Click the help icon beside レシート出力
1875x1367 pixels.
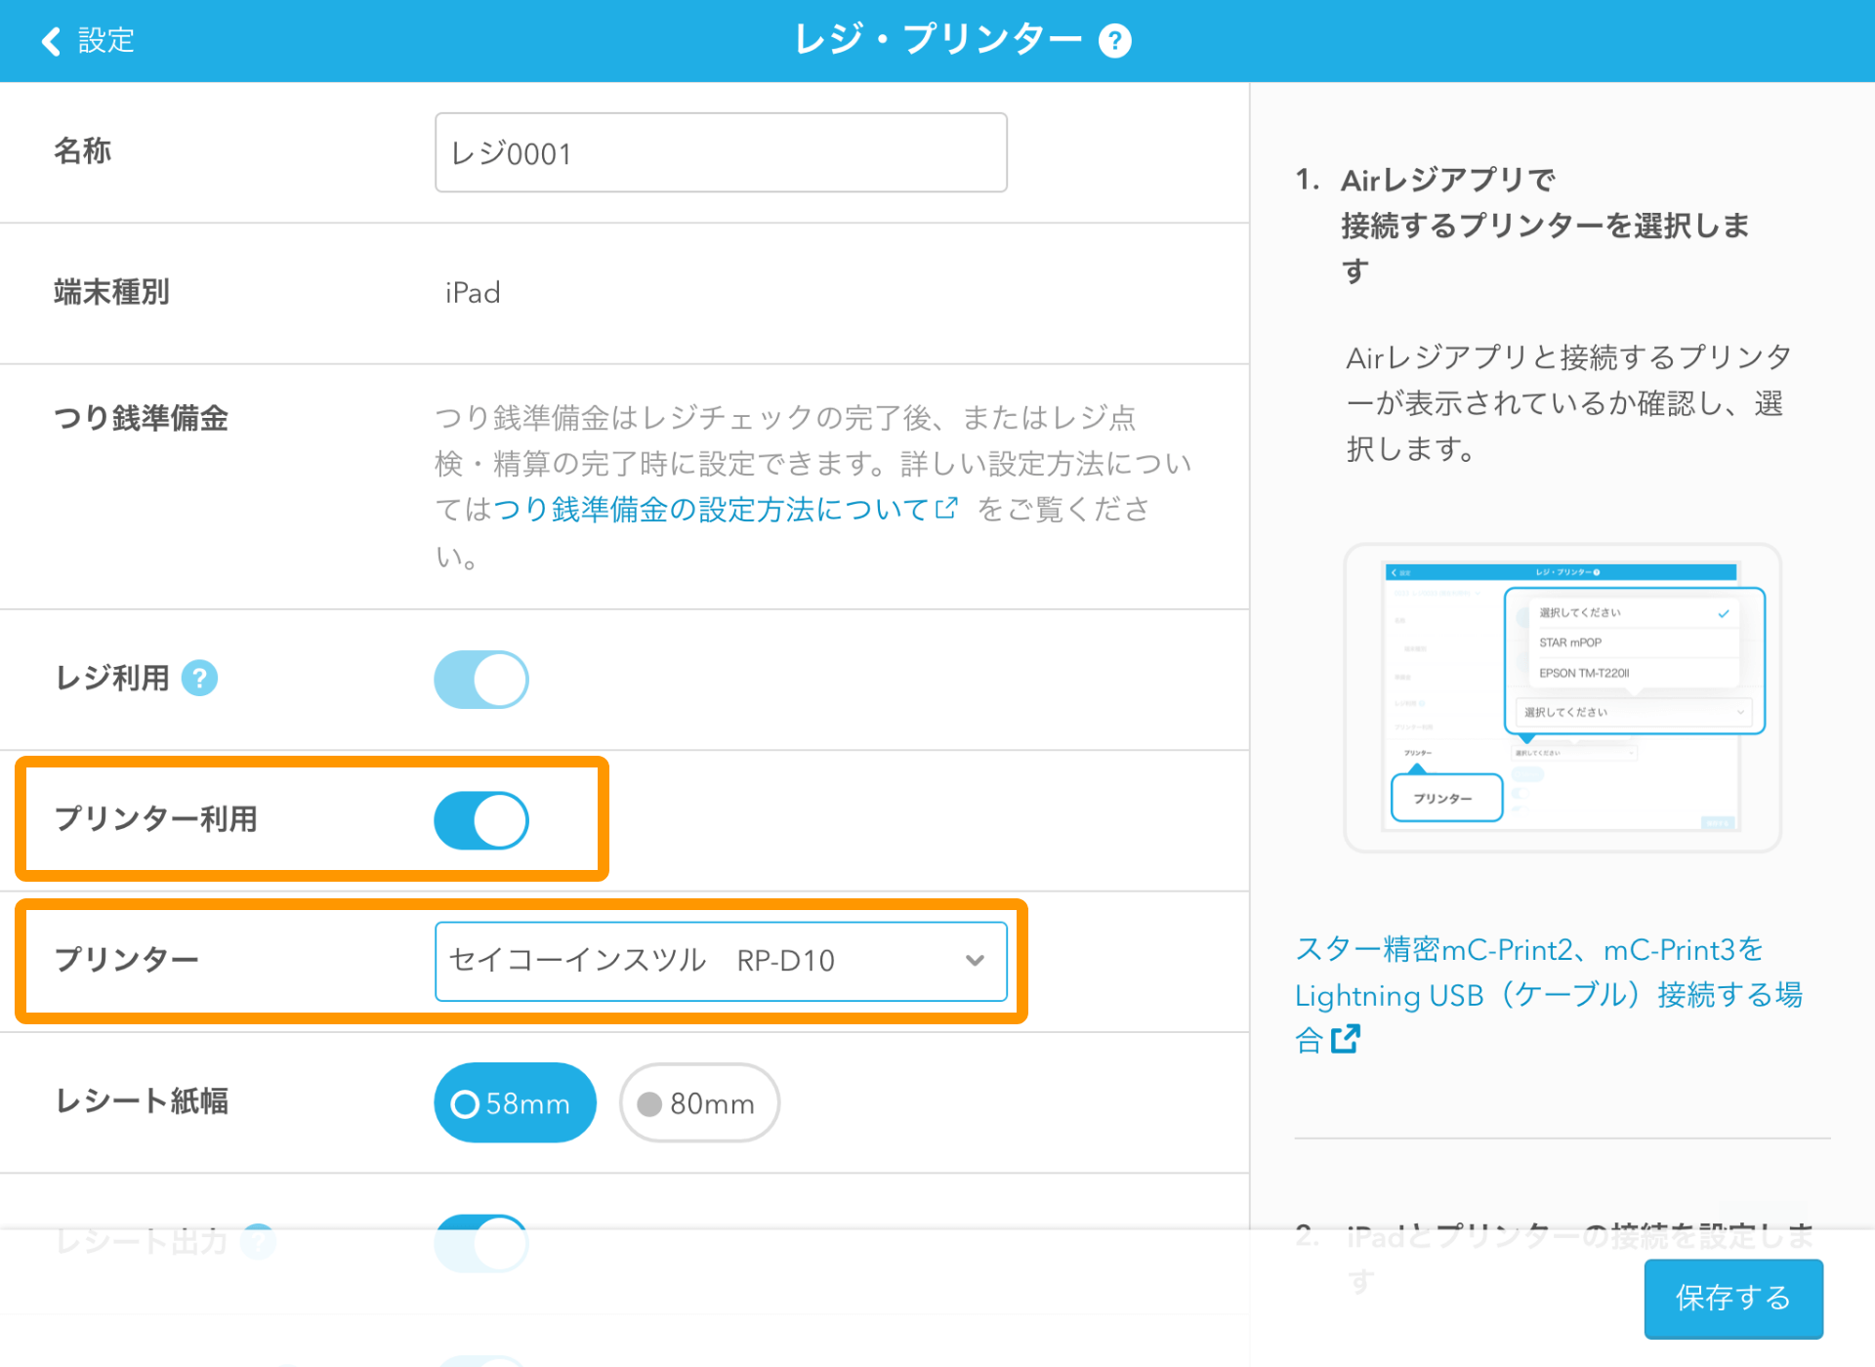click(259, 1241)
